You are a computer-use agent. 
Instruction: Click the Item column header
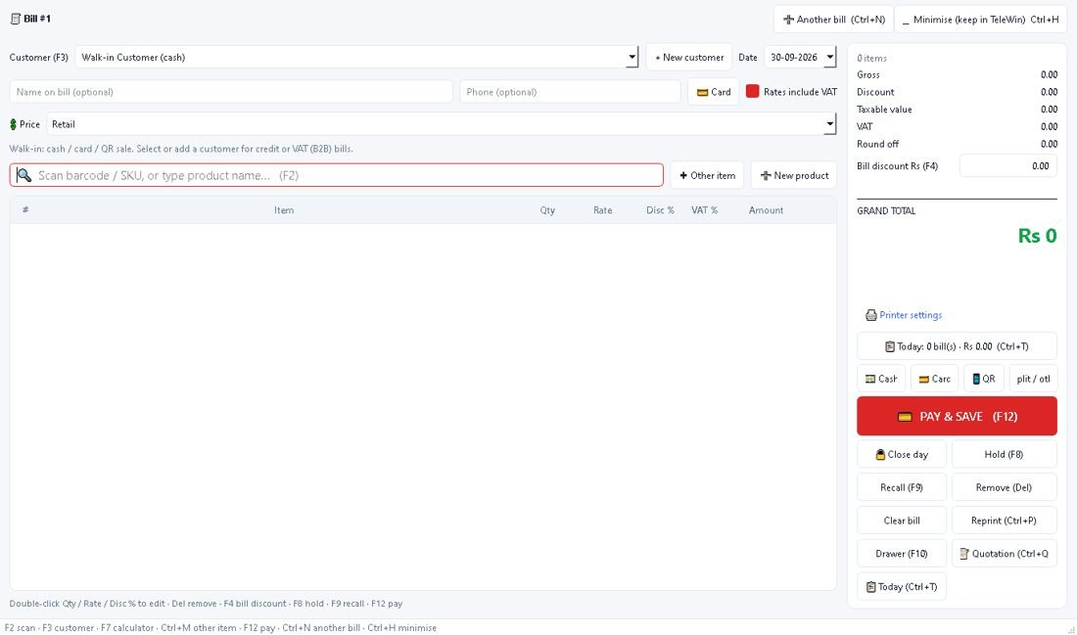click(x=284, y=210)
